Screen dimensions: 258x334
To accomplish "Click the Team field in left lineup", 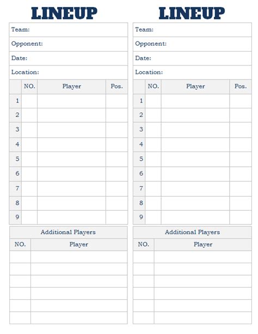I will [69, 29].
